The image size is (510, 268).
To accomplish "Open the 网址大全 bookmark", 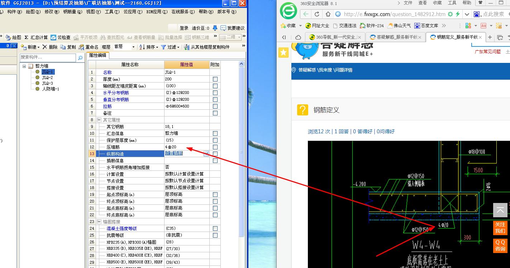I will click(x=317, y=26).
